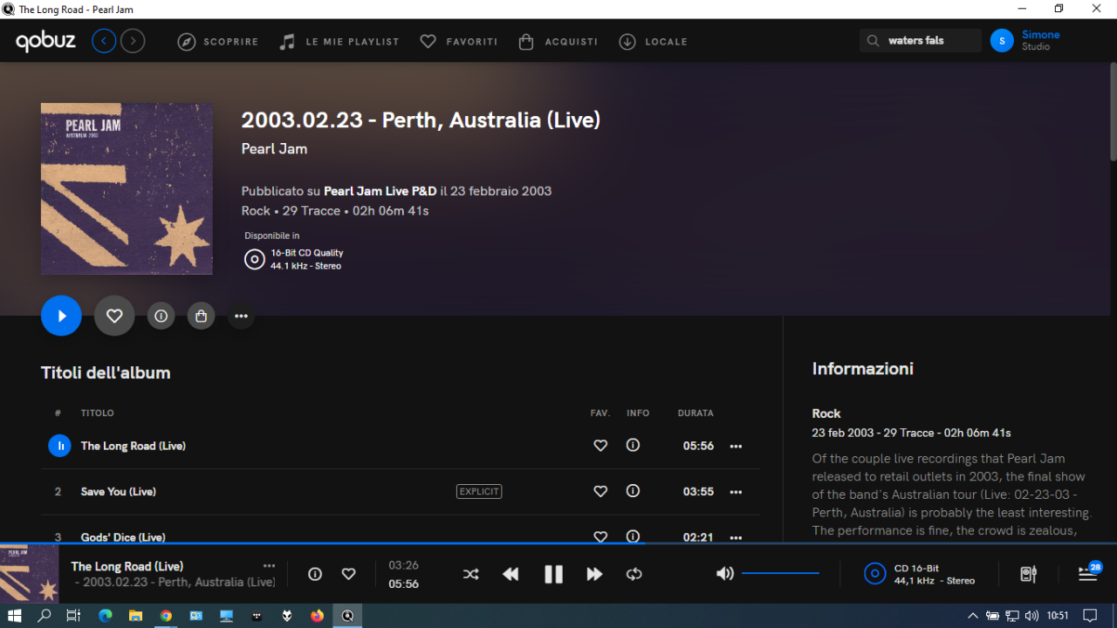The width and height of the screenshot is (1117, 628).
Task: Open the album info icon beside the heart
Action: [x=161, y=316]
